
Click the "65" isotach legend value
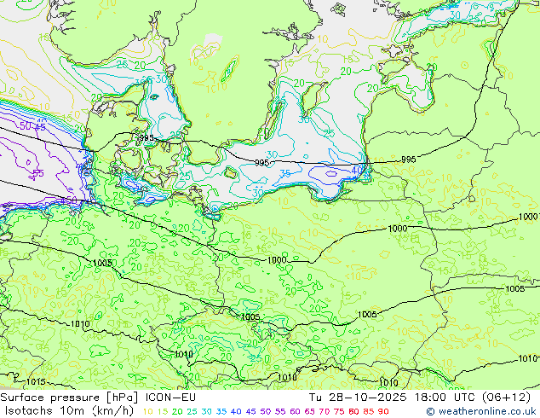(x=309, y=411)
